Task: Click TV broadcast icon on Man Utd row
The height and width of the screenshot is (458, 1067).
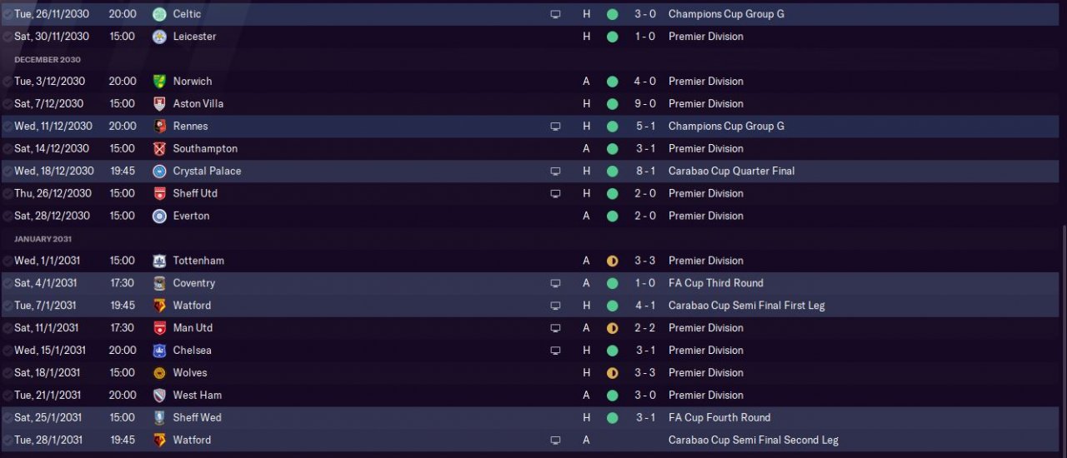Action: (x=555, y=328)
